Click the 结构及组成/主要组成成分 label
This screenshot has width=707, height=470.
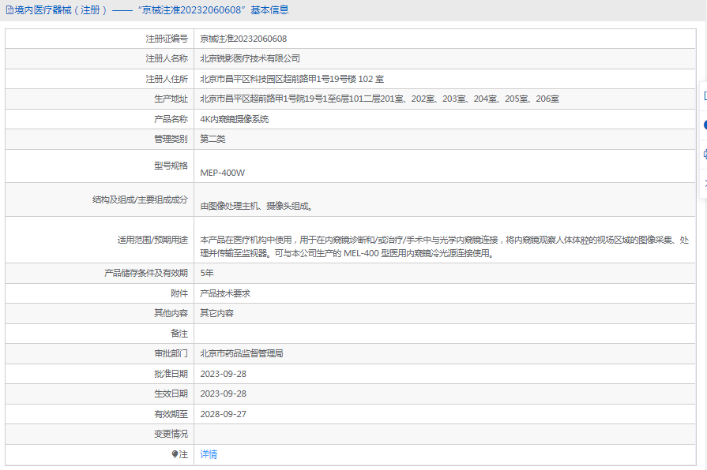(x=141, y=200)
